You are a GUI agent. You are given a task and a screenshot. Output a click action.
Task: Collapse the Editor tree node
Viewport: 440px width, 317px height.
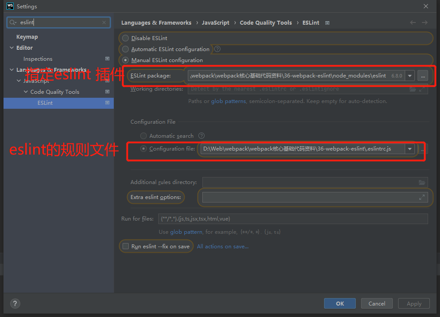tap(12, 48)
